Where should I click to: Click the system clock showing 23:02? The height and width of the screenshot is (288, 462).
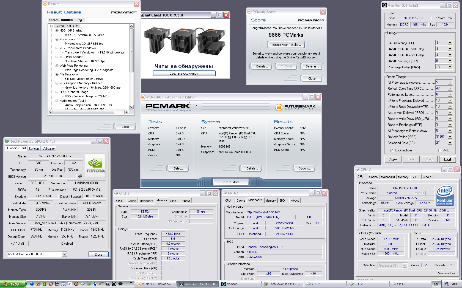tap(454, 284)
